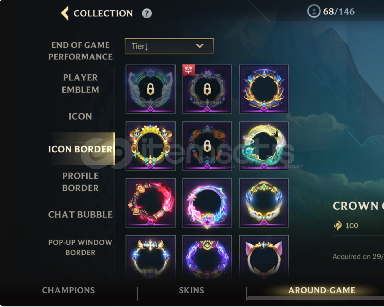The width and height of the screenshot is (384, 307).
Task: Switch to the Champions tab
Action: click(x=68, y=290)
